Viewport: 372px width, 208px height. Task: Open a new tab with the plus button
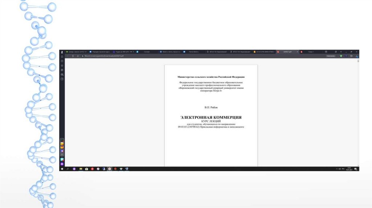(326, 52)
